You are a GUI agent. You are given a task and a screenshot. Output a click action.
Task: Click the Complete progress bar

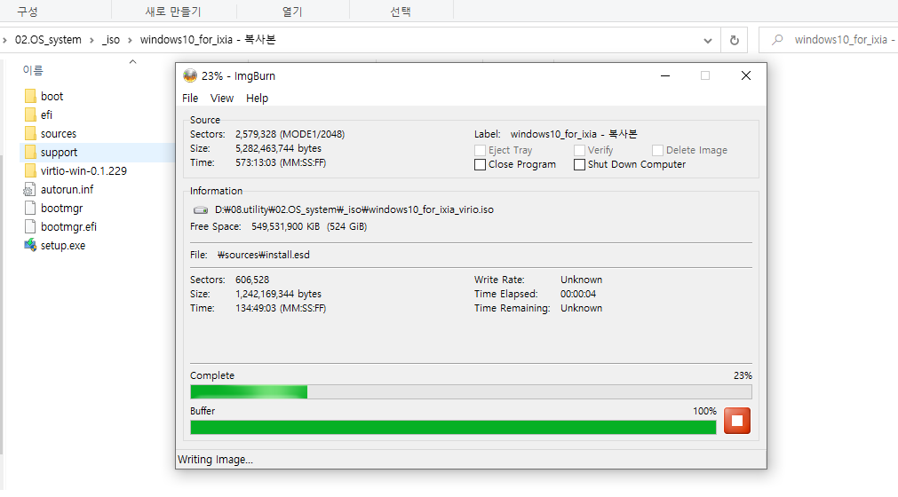pos(471,391)
